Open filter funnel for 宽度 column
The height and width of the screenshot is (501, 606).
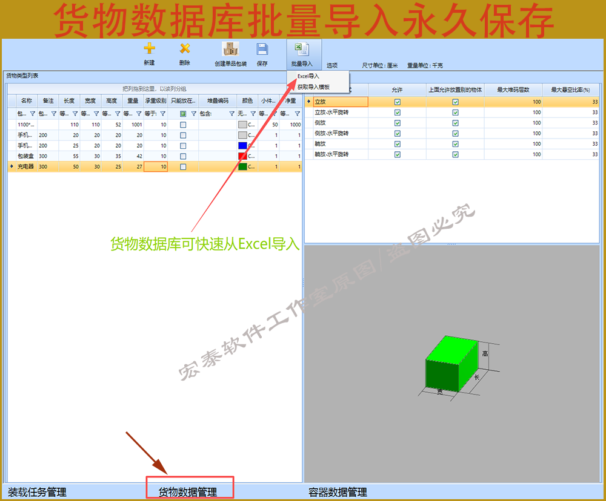[96, 114]
